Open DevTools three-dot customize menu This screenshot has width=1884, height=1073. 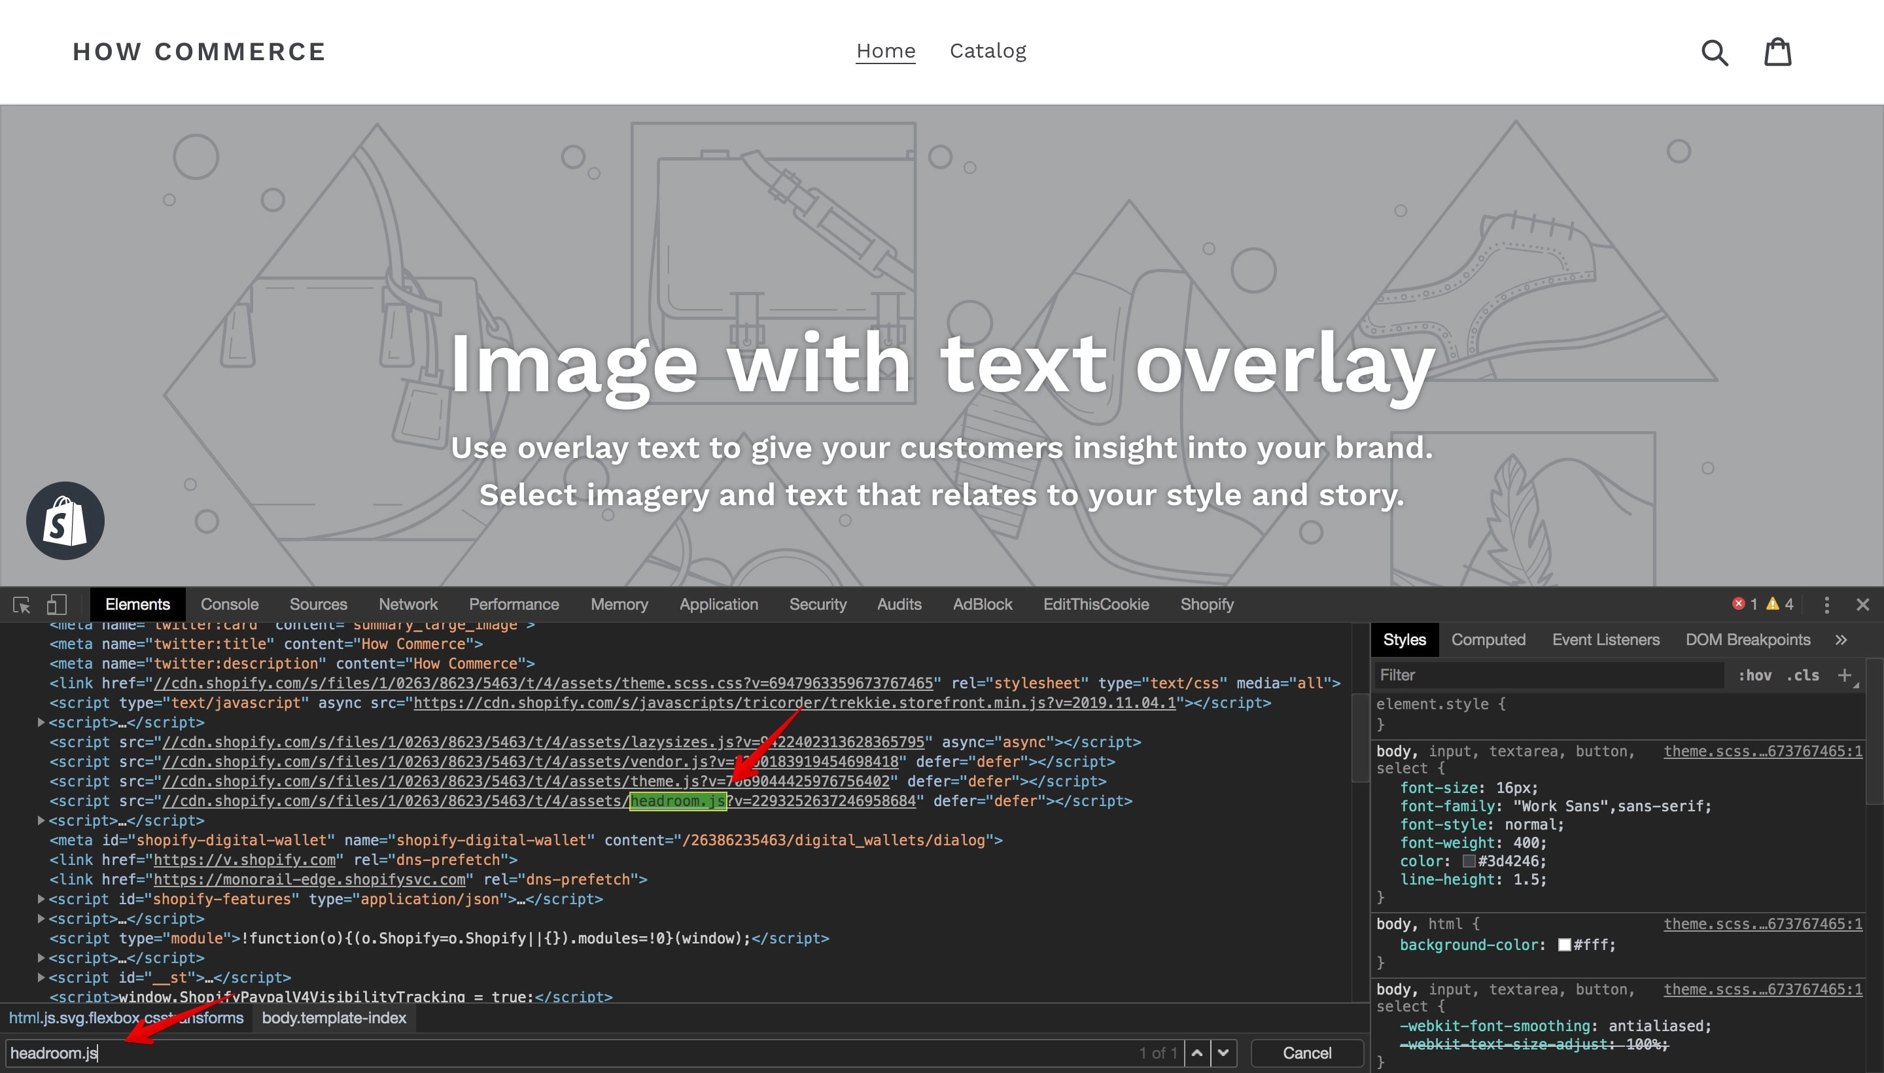[1826, 605]
